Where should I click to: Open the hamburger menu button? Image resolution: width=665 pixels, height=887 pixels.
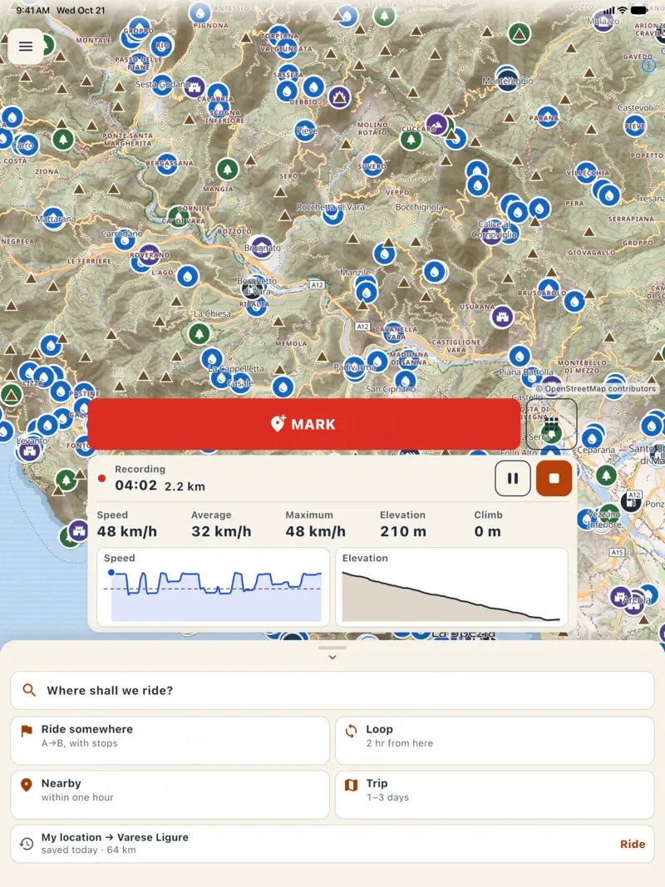pyautogui.click(x=26, y=47)
